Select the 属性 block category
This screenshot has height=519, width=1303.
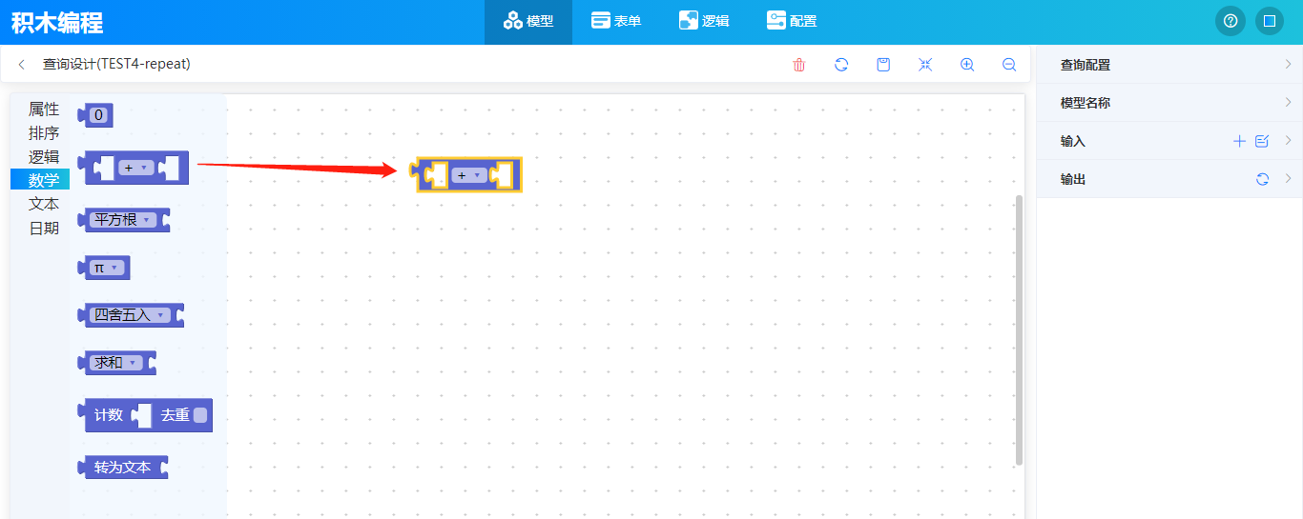click(44, 110)
